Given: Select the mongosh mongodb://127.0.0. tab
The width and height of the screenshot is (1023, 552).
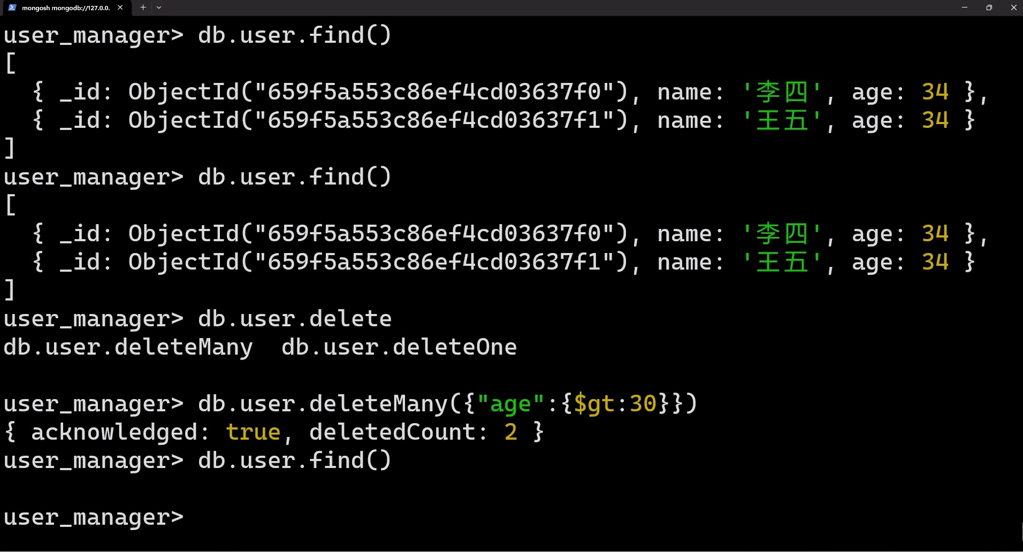Looking at the screenshot, I should pyautogui.click(x=65, y=8).
